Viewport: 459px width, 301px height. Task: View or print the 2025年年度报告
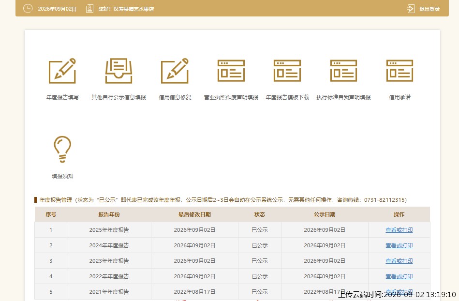[x=399, y=230]
